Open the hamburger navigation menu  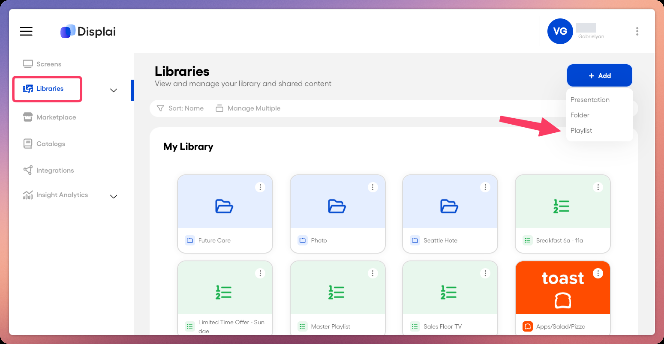click(26, 31)
